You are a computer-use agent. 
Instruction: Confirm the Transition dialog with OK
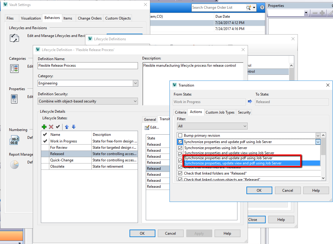click(x=259, y=190)
